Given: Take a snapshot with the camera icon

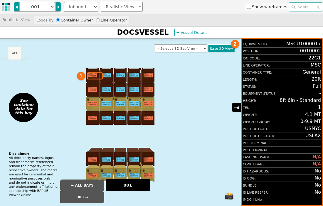Looking at the screenshot, I should pos(229,196).
